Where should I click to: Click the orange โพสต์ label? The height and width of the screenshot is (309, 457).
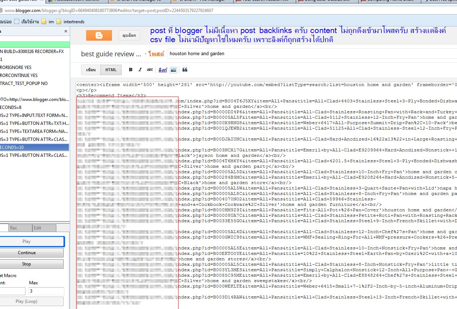pyautogui.click(x=157, y=54)
